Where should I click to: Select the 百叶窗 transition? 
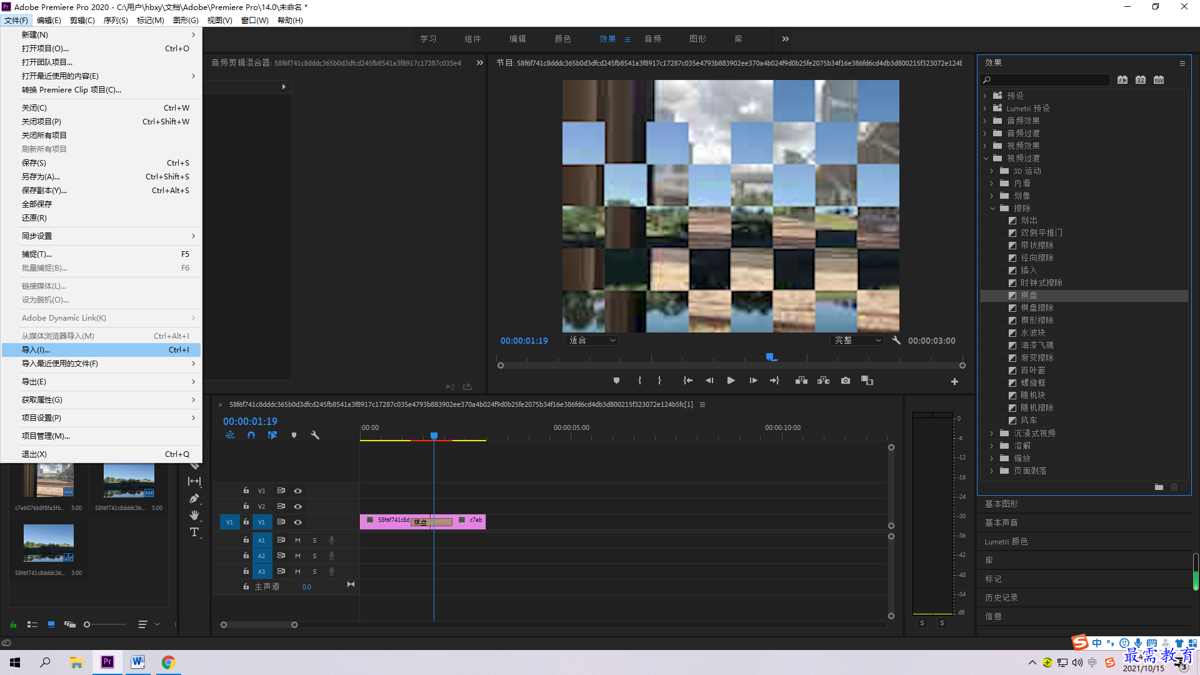pos(1032,370)
